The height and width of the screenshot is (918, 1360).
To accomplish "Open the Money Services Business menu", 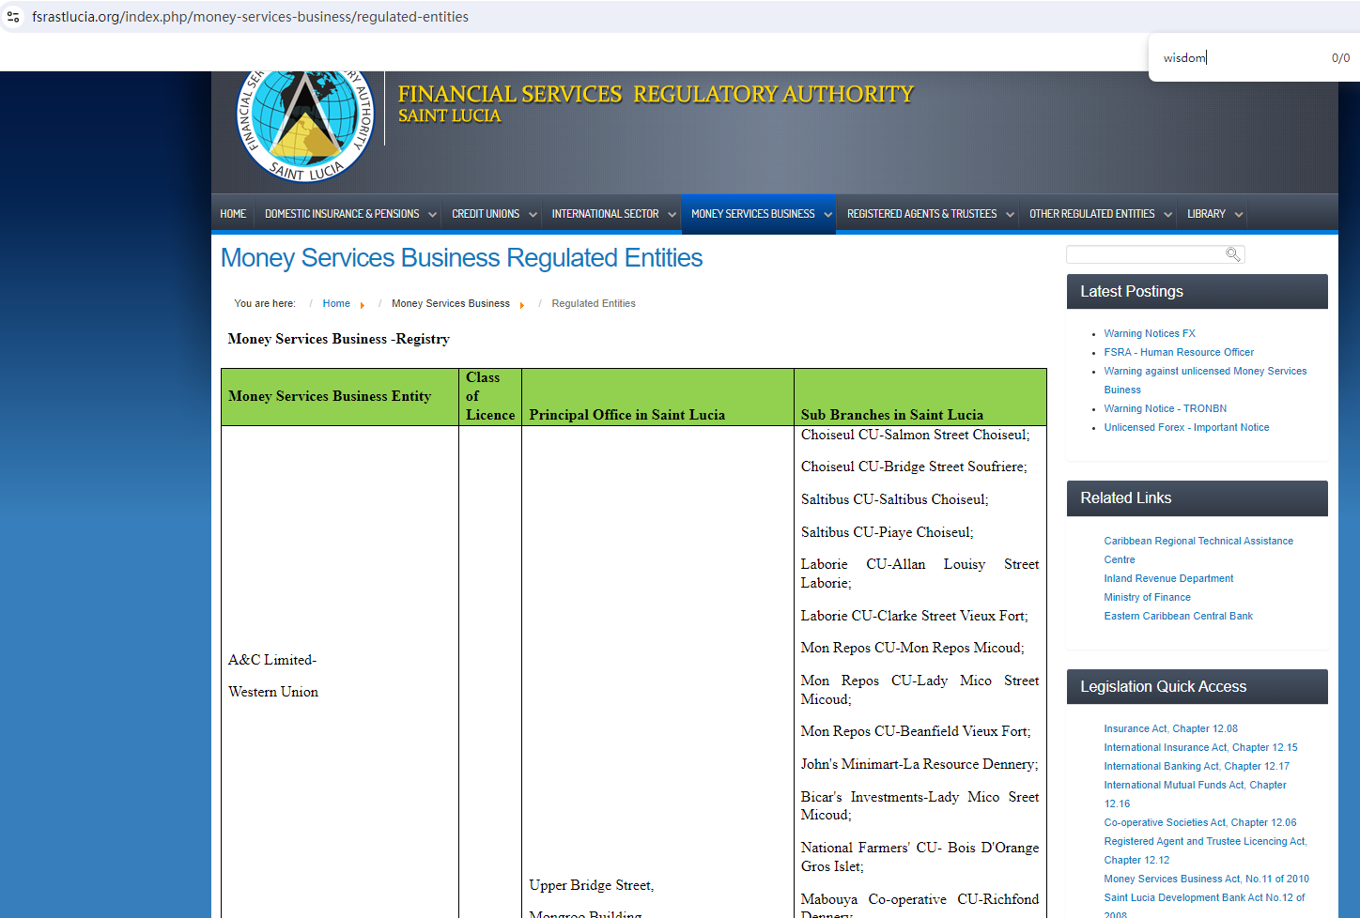I will coord(753,214).
